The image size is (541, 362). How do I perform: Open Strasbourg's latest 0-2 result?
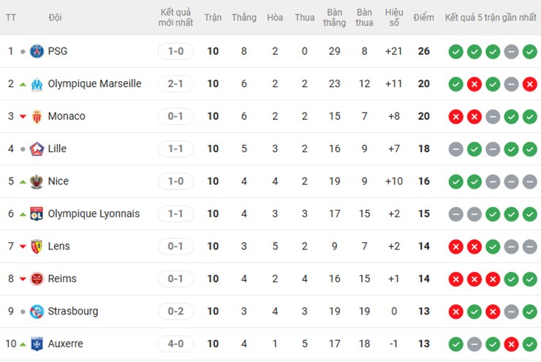(175, 312)
